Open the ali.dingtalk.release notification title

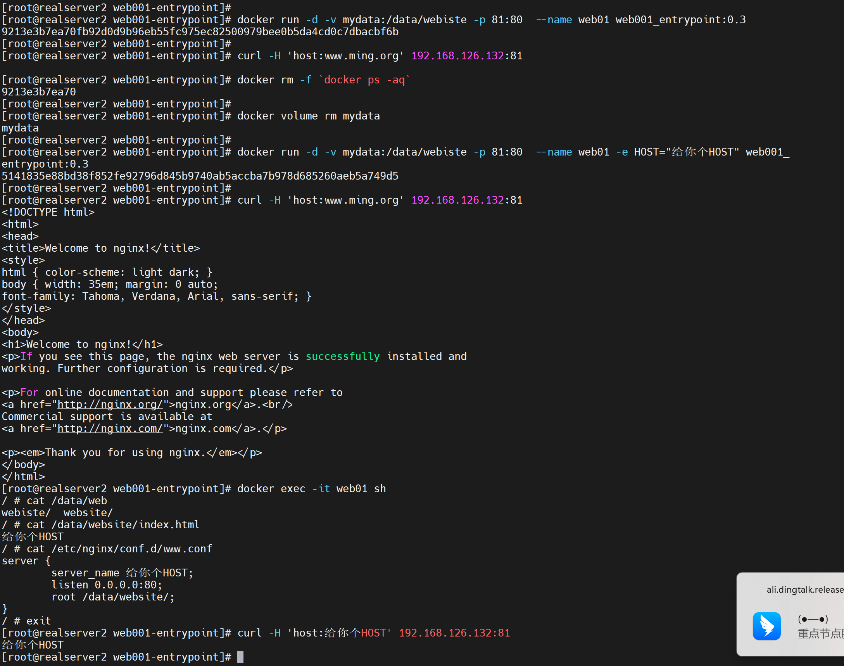click(804, 590)
